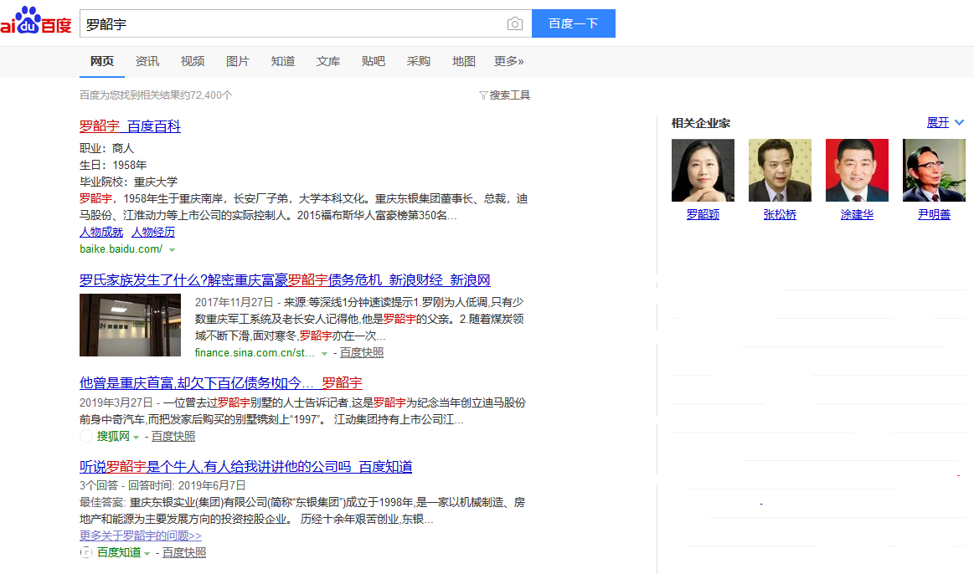Click in the search input field

coord(293,24)
